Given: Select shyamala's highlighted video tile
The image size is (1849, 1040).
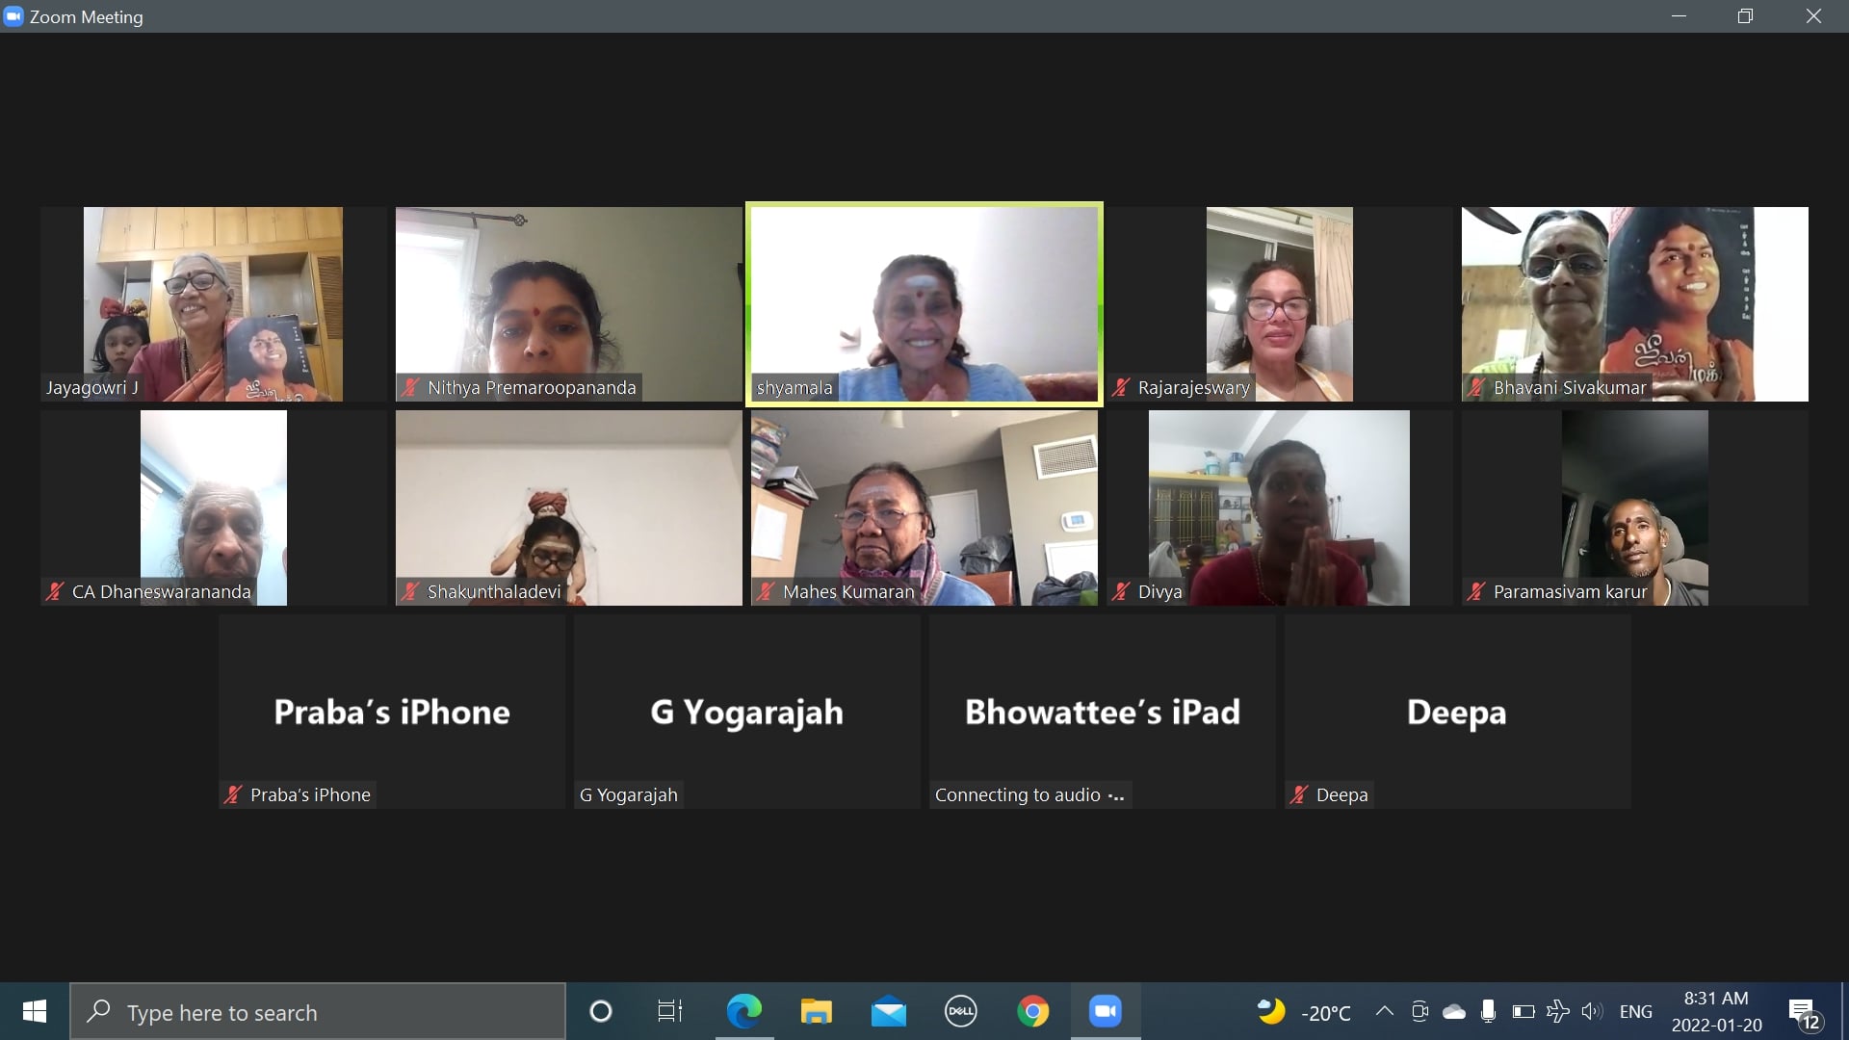Looking at the screenshot, I should tap(924, 303).
